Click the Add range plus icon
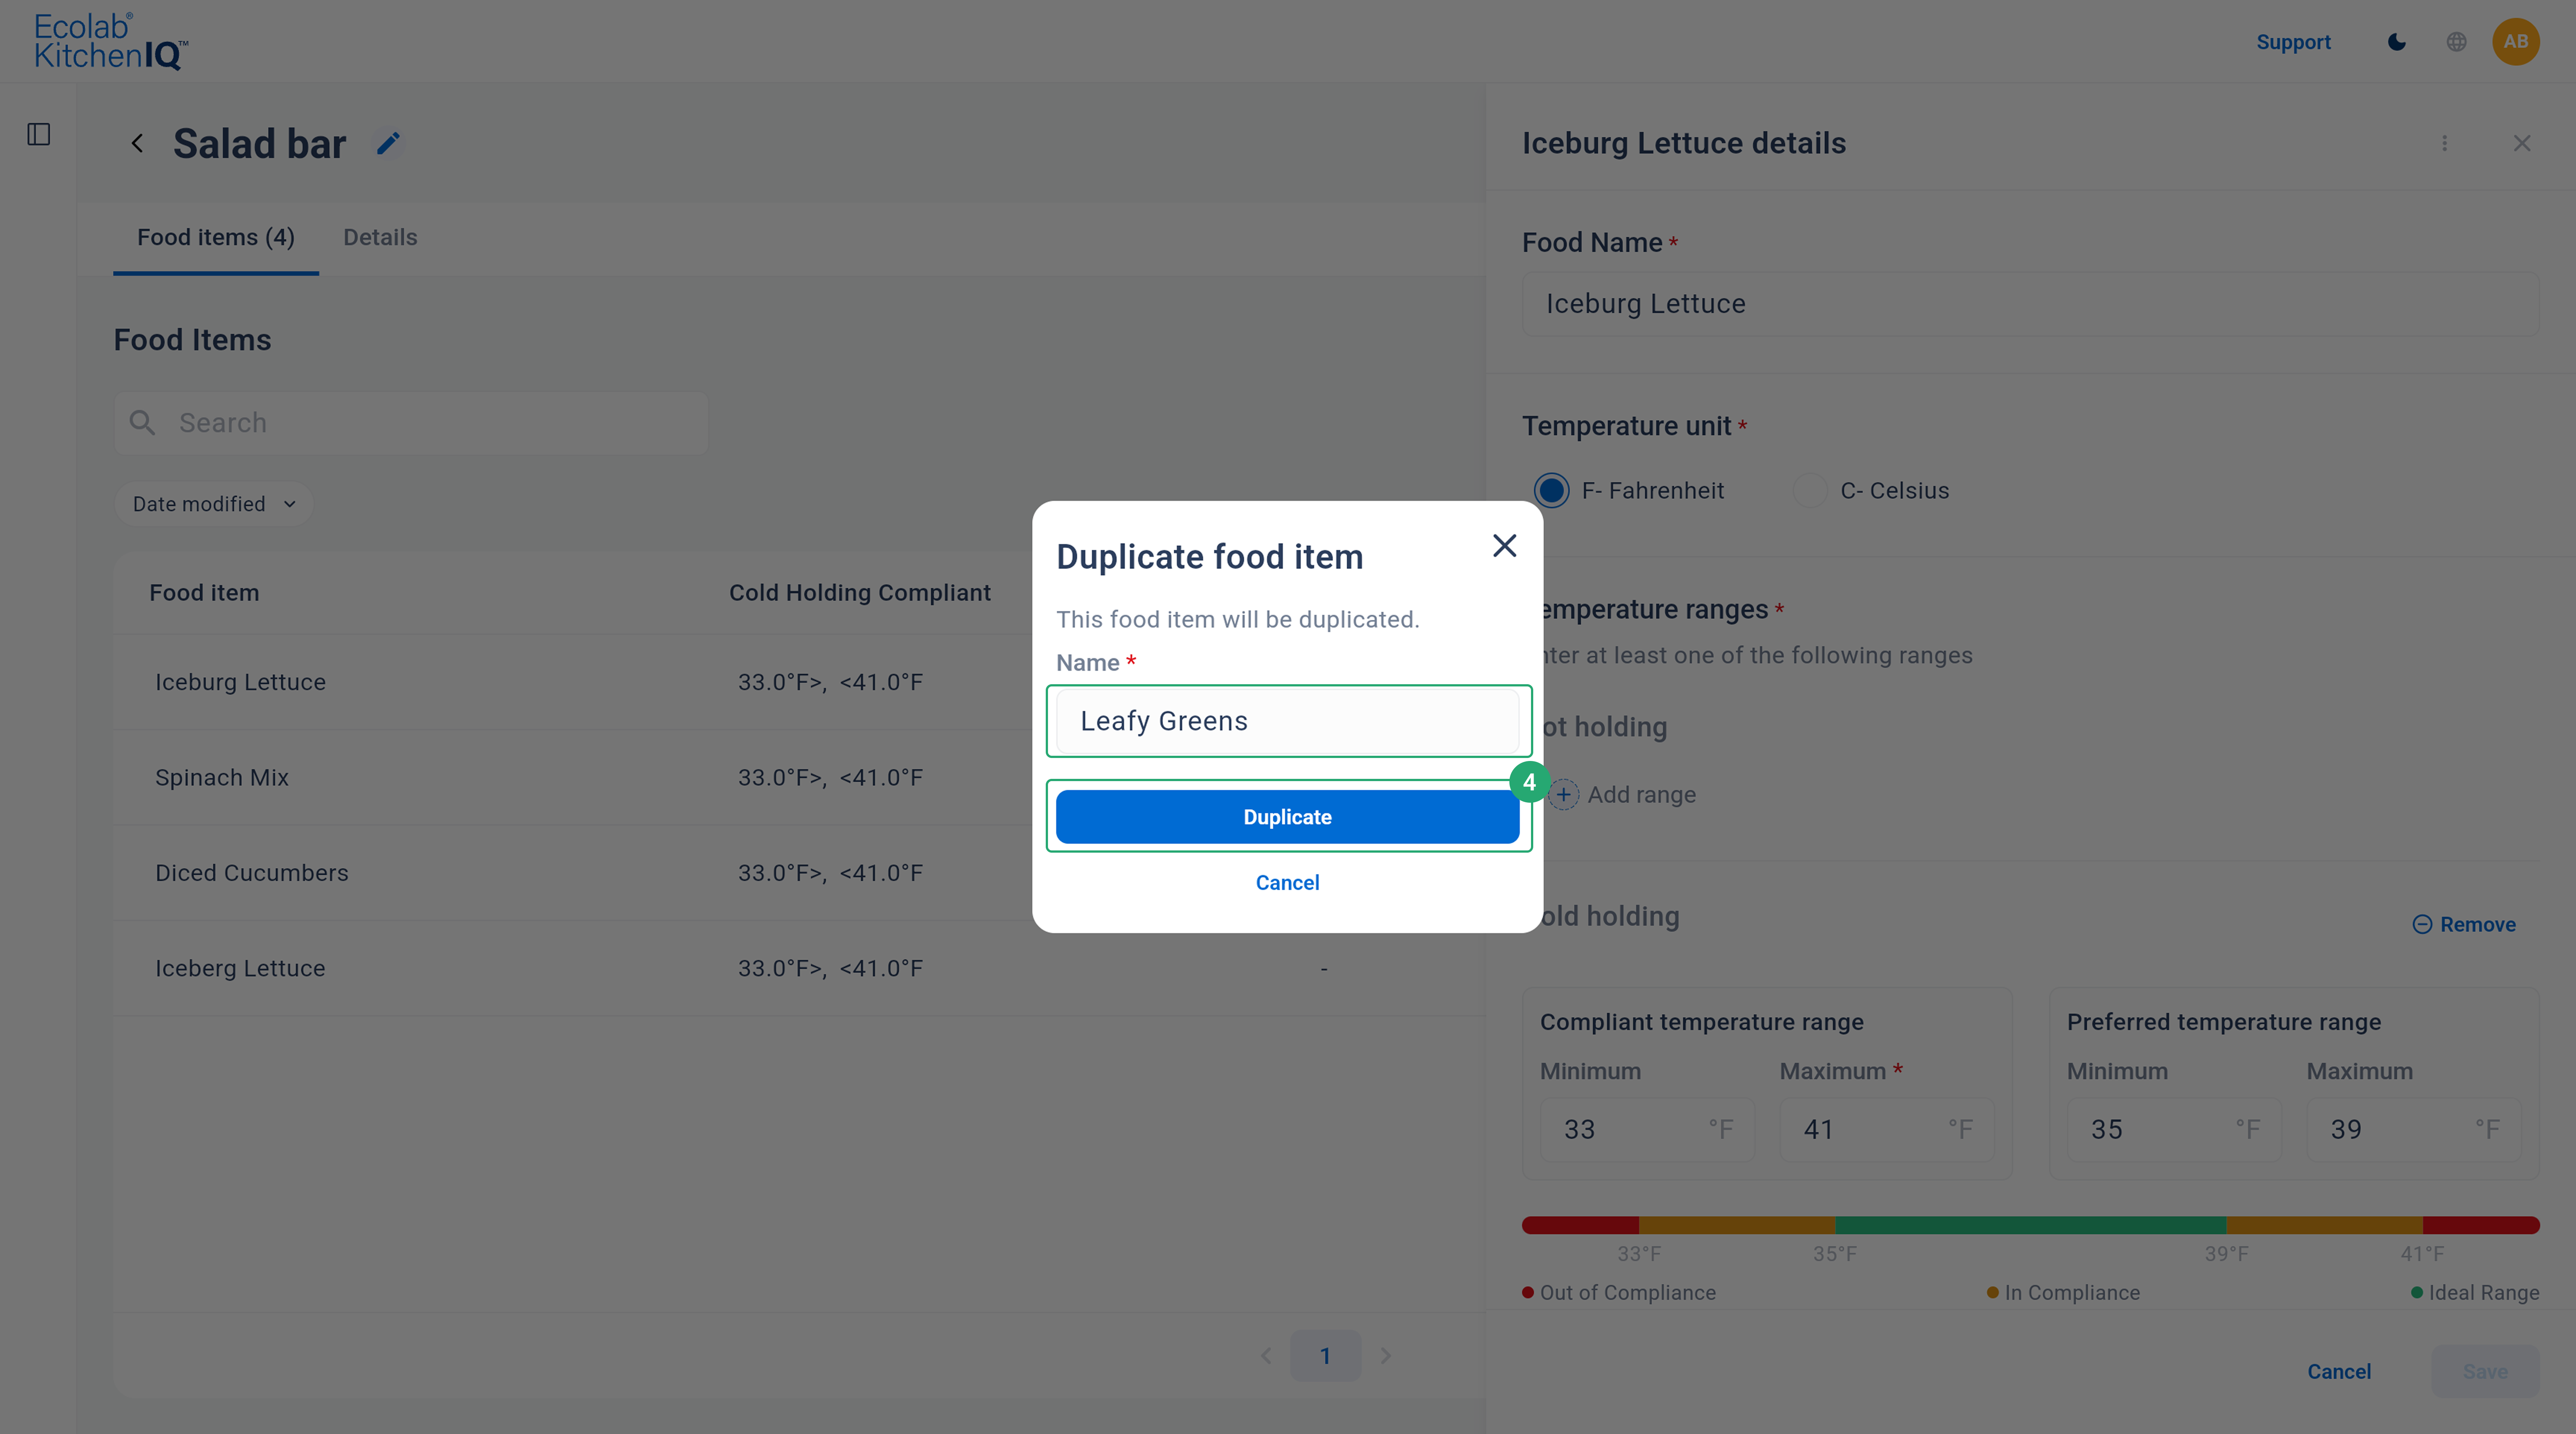The width and height of the screenshot is (2576, 1434). tap(1564, 795)
